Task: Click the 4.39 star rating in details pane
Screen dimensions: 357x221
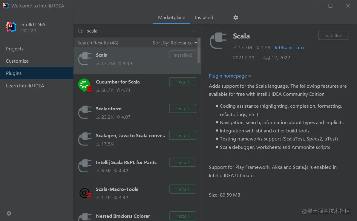Action: 263,47
